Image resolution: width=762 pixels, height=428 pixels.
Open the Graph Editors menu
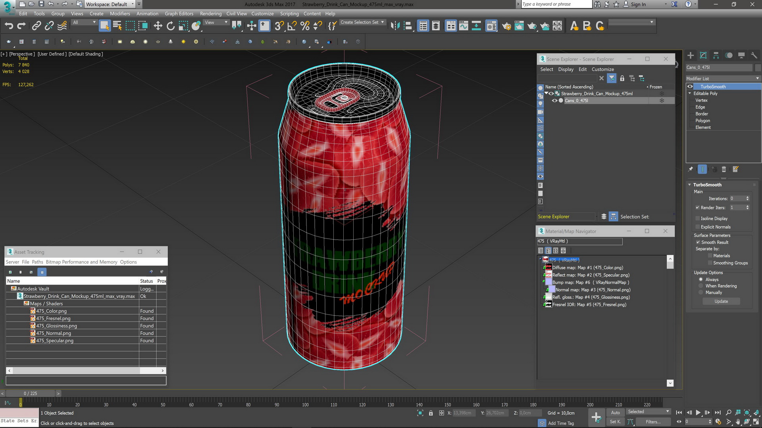(179, 13)
